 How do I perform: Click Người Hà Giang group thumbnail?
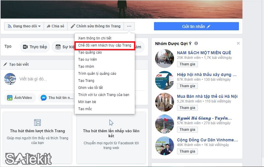click(165, 124)
